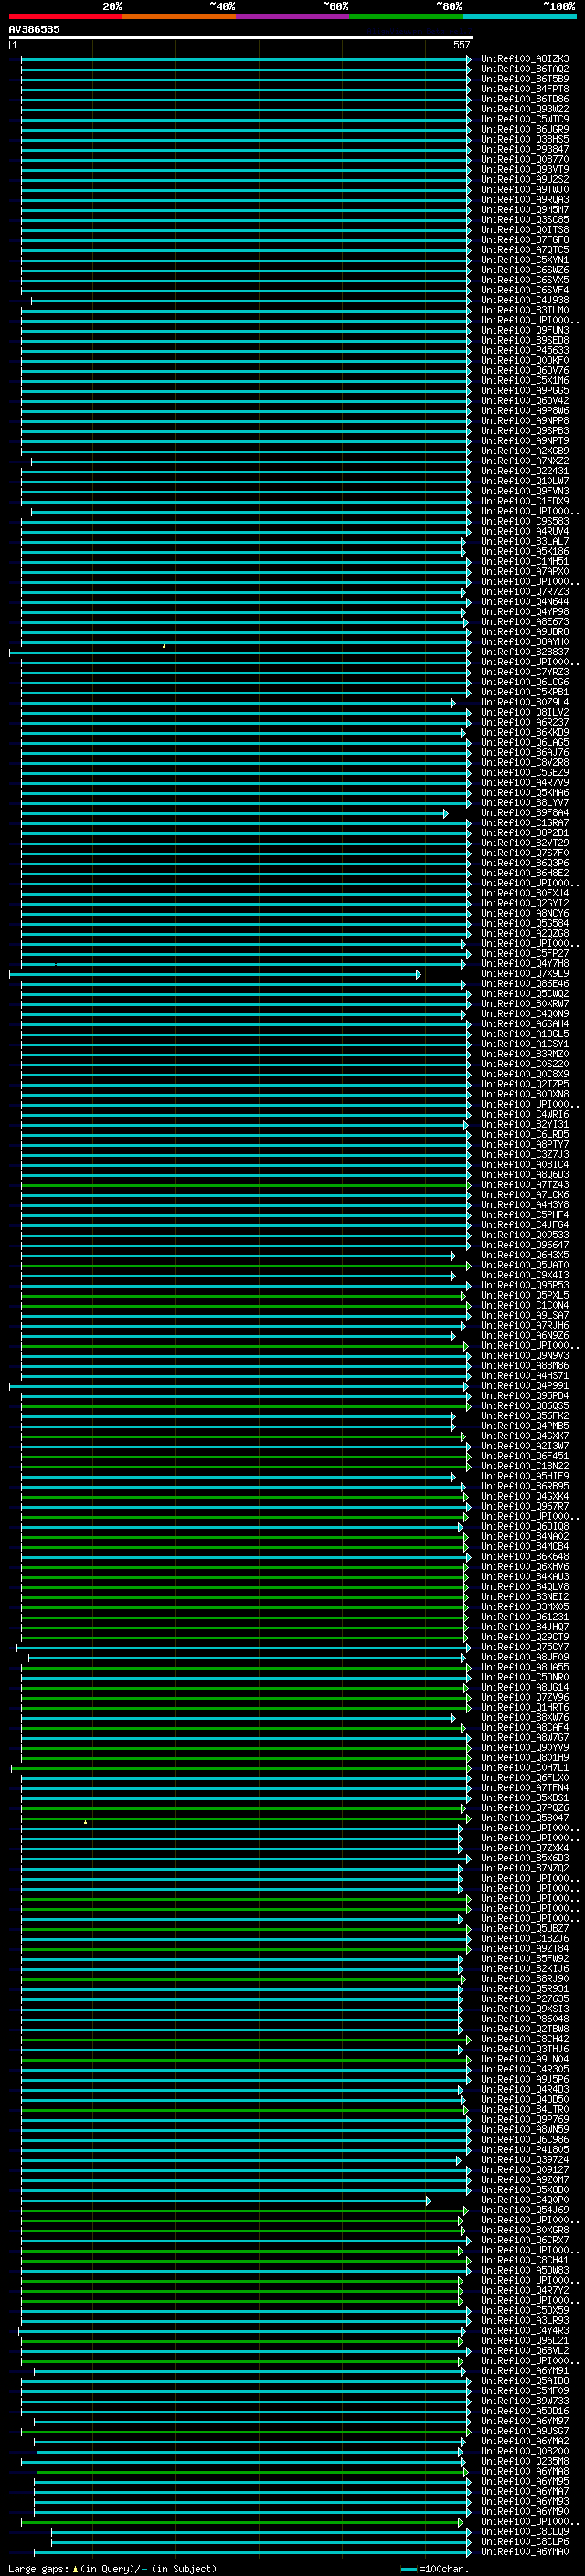Select the UniRef100_B6K648 label

(x=525, y=1557)
